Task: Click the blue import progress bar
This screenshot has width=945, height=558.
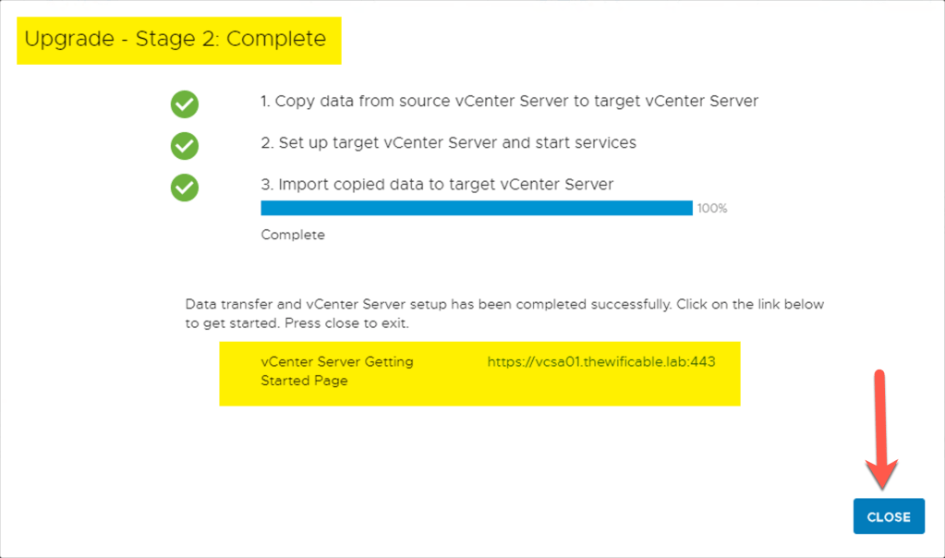Action: click(x=476, y=208)
